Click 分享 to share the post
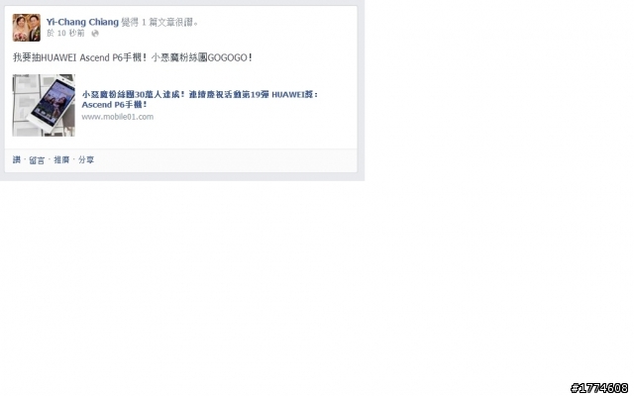This screenshot has height=396, width=634. tap(86, 159)
